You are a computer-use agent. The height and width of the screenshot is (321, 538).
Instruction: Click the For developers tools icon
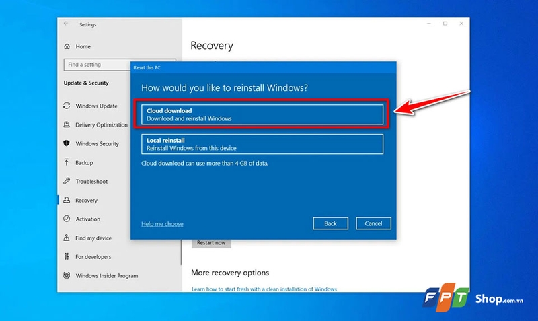[67, 256]
